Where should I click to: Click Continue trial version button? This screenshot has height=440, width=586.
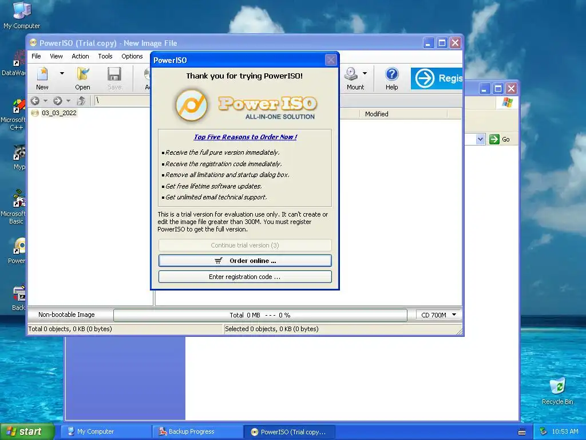(245, 245)
